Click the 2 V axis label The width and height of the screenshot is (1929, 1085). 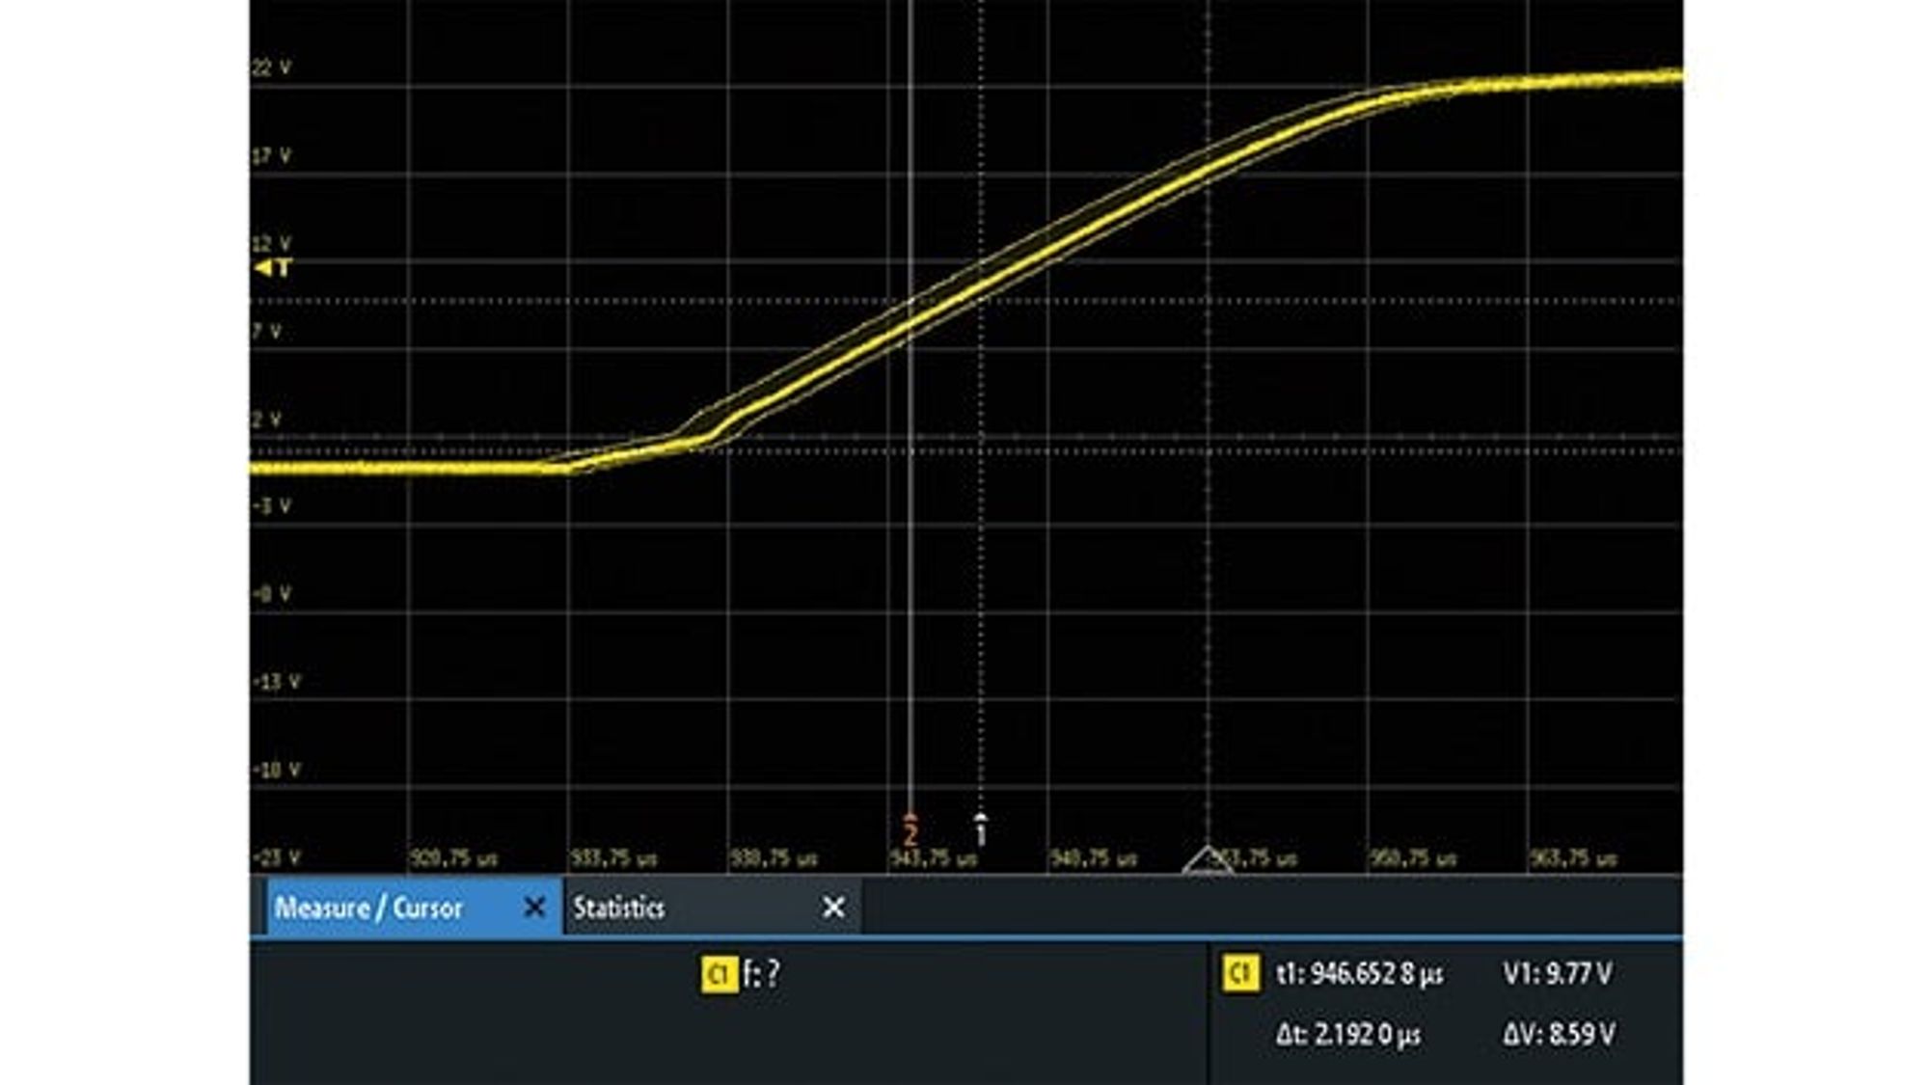(x=267, y=420)
